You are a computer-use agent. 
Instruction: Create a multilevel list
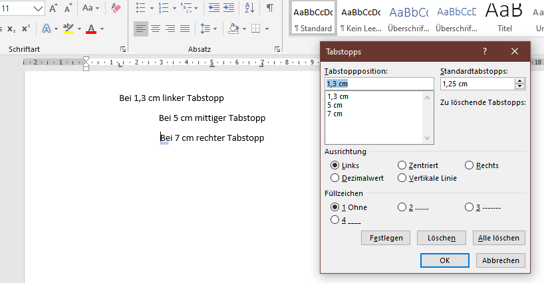click(x=186, y=7)
